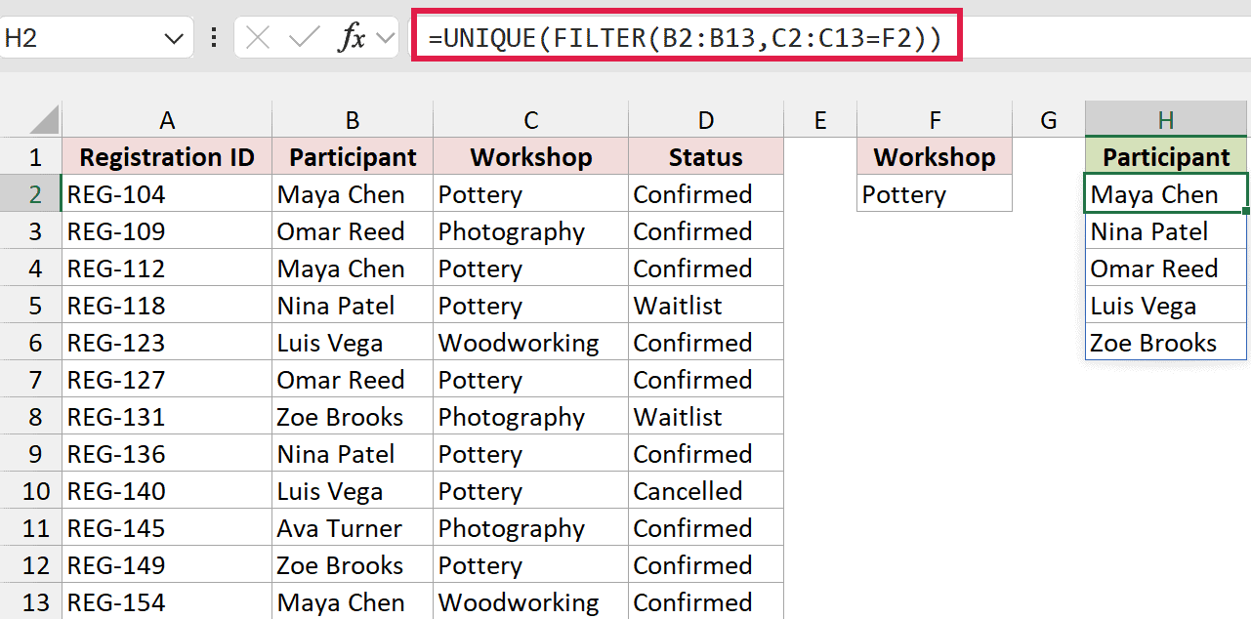Click the Workshop header in column F
Viewport: 1251px width, 619px height.
pos(935,157)
